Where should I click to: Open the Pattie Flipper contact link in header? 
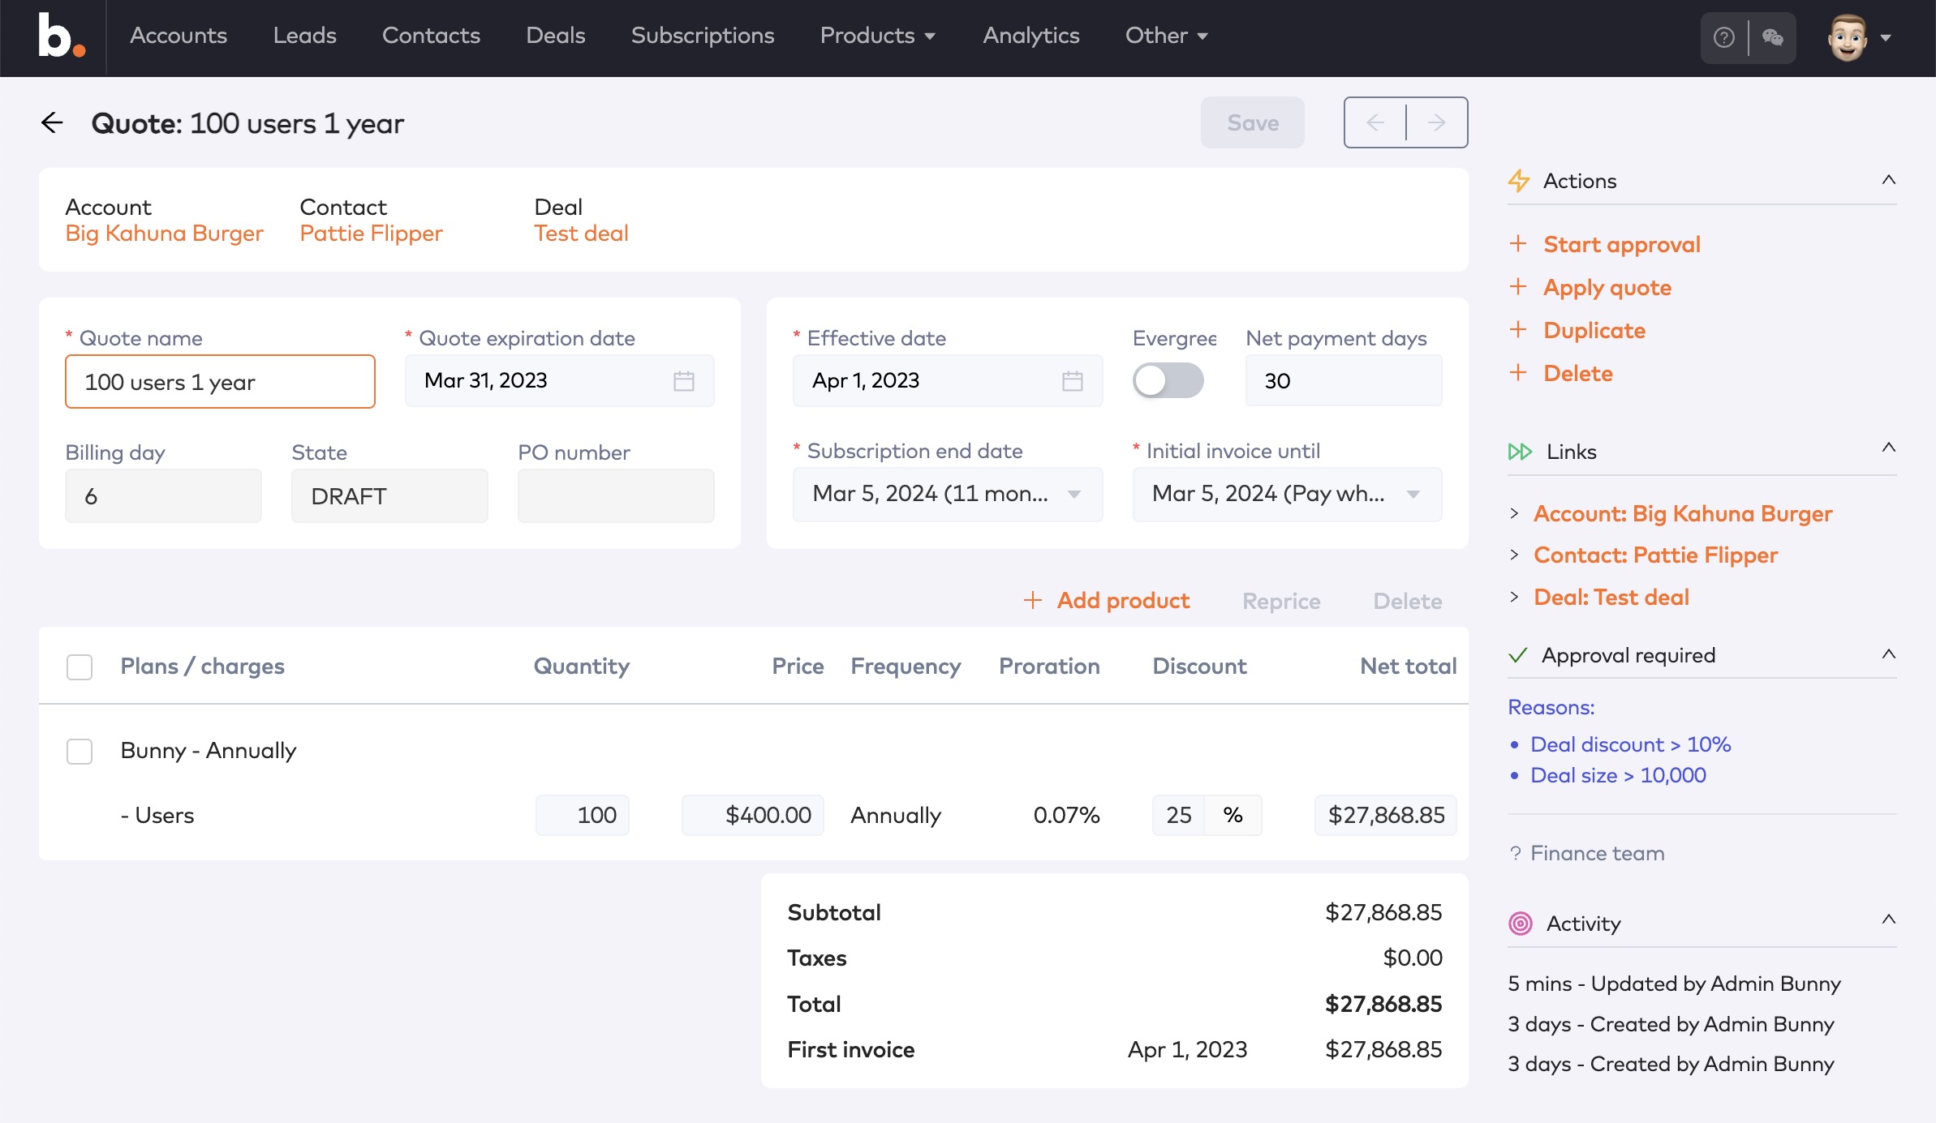(372, 234)
